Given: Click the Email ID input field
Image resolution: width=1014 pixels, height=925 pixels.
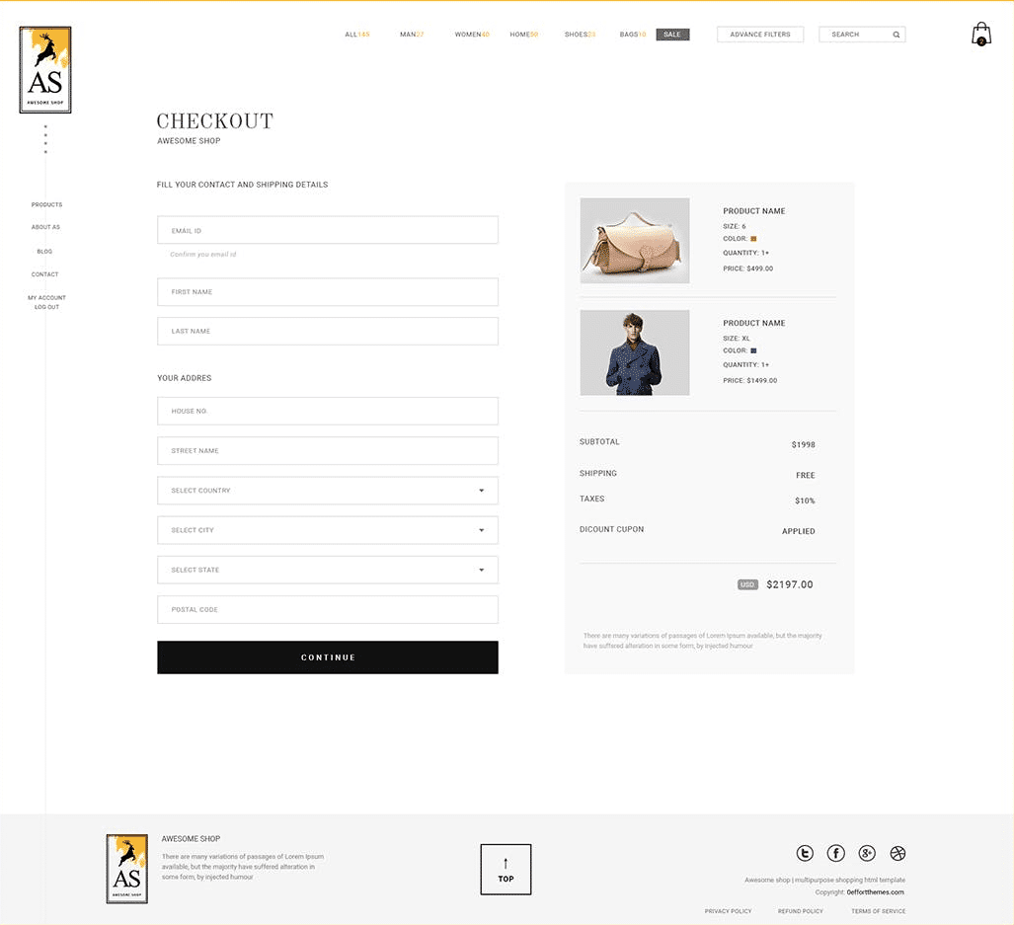Looking at the screenshot, I should 327,230.
